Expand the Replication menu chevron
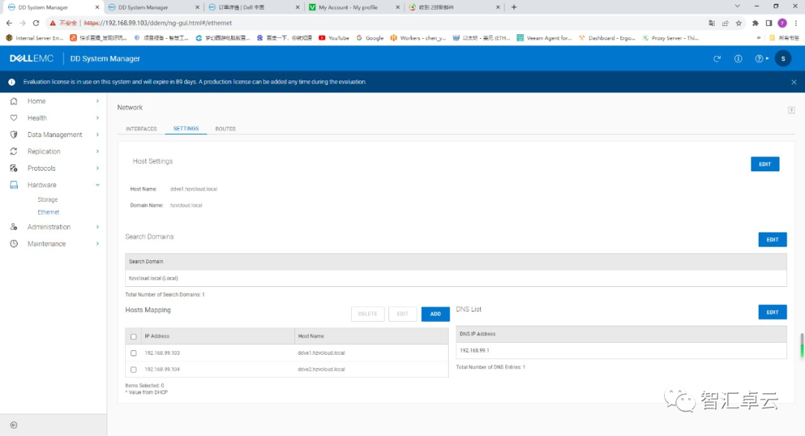805x436 pixels. click(97, 151)
